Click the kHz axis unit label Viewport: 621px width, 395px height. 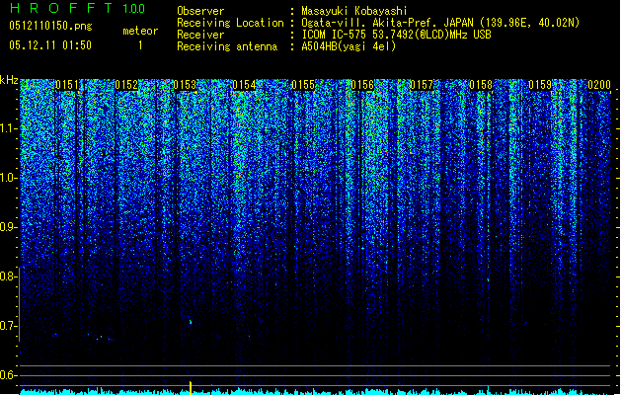(x=9, y=80)
